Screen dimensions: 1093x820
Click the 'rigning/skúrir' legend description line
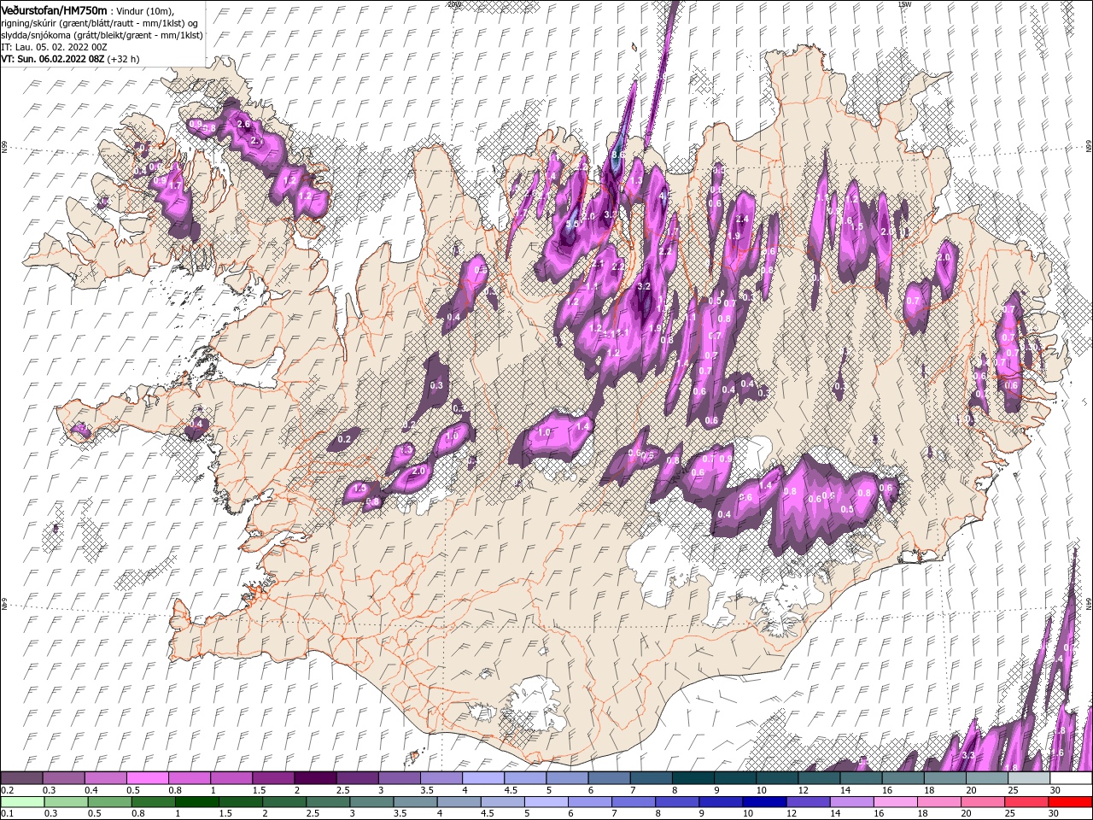pos(100,22)
